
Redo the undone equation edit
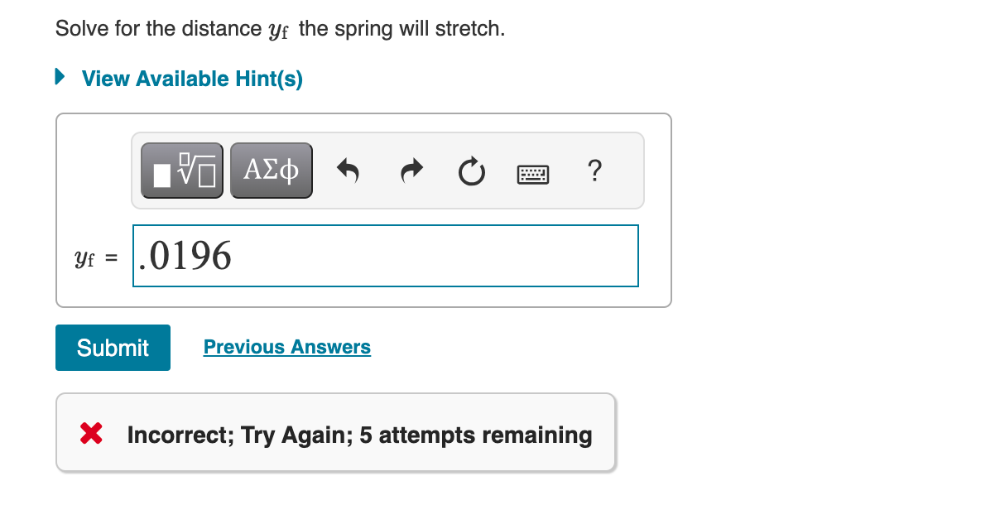[x=410, y=170]
